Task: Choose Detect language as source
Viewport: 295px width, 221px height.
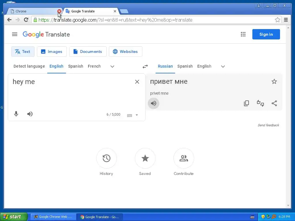Action: (29, 66)
